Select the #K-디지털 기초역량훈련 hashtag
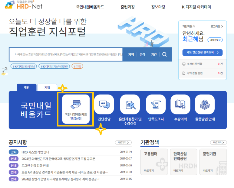Viewport: 234px width, 188px height. (54, 66)
